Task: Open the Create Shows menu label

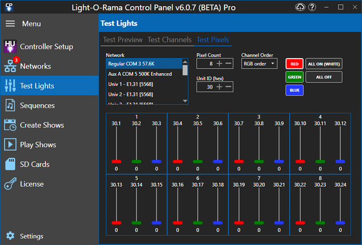Action: point(42,125)
